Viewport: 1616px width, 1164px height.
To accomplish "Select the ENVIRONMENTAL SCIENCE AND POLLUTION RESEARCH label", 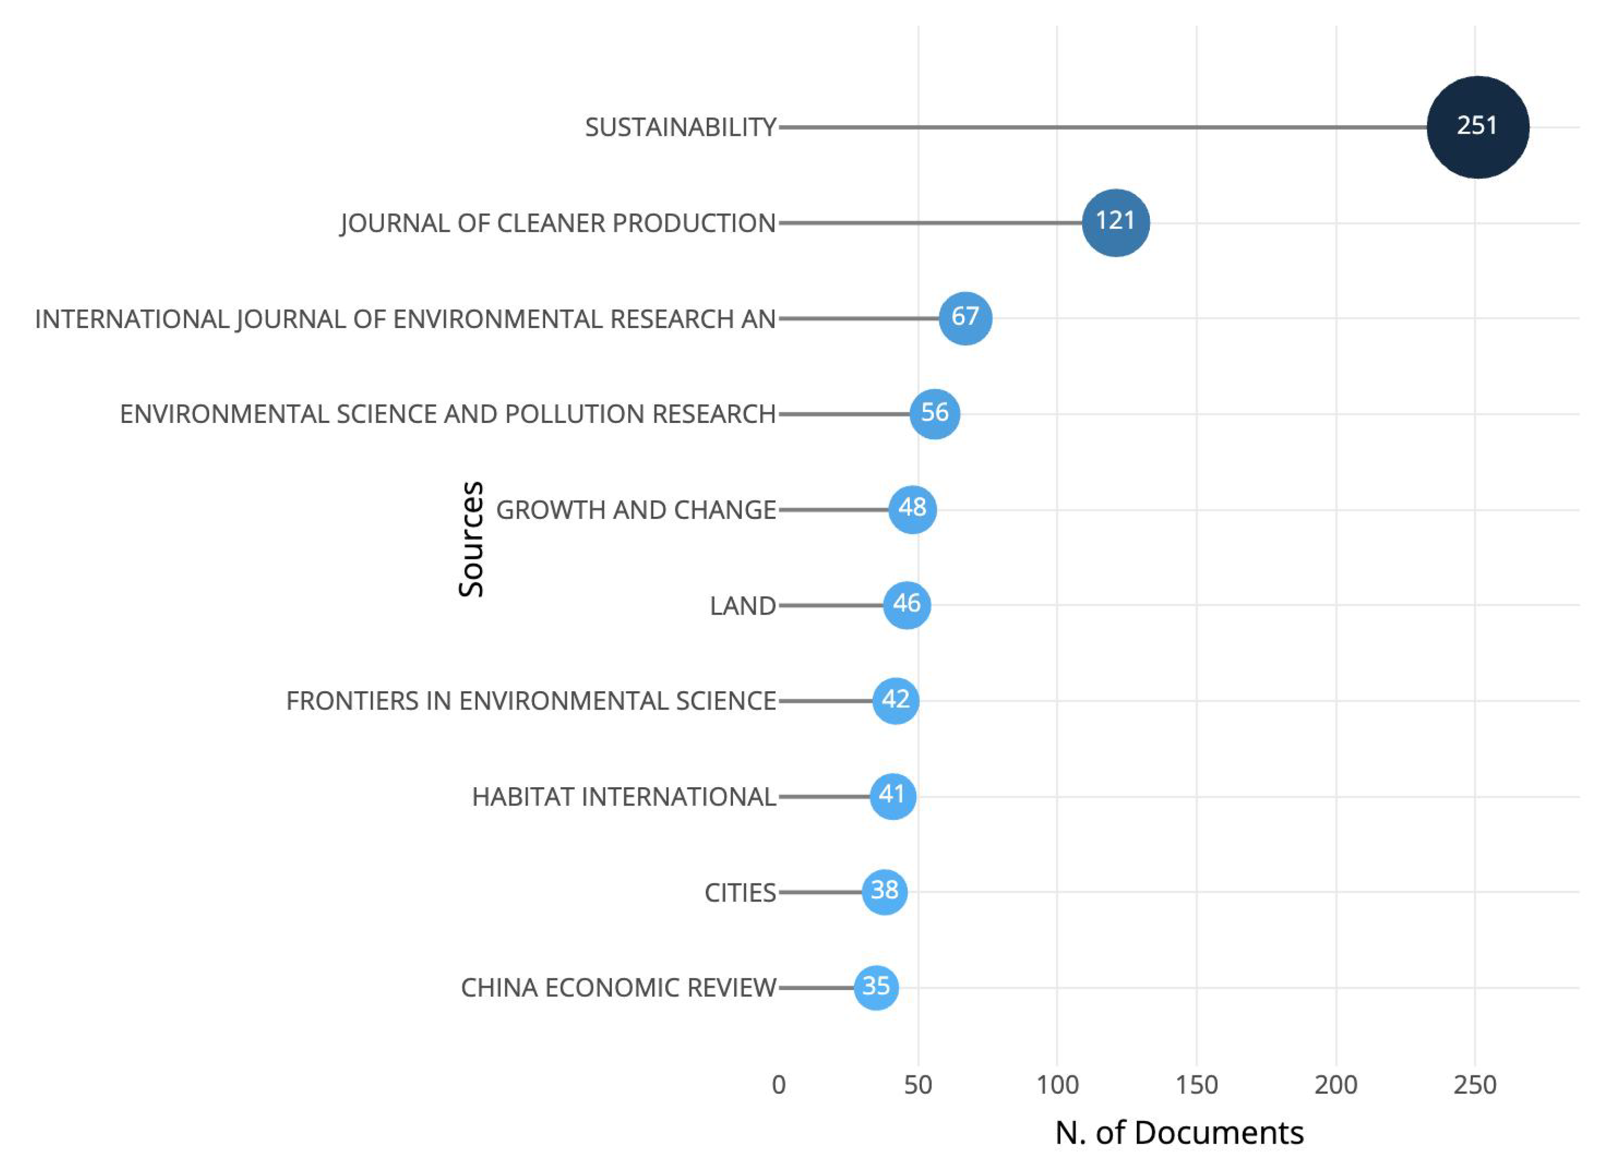I will click(x=447, y=414).
